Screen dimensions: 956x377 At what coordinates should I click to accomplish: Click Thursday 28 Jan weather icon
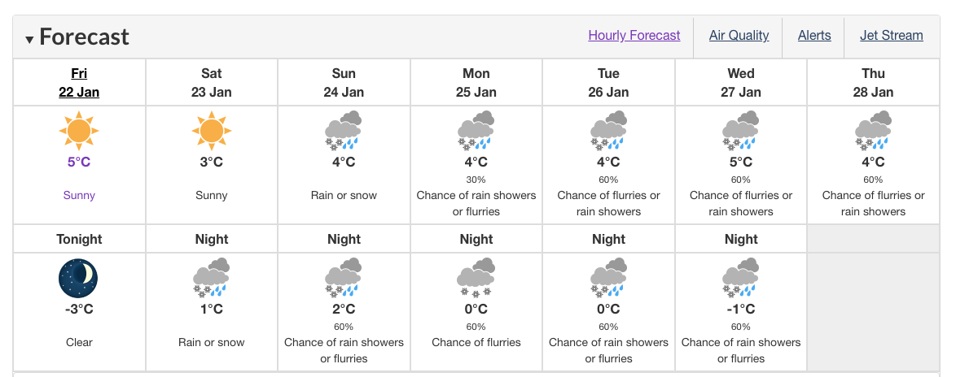pyautogui.click(x=873, y=131)
